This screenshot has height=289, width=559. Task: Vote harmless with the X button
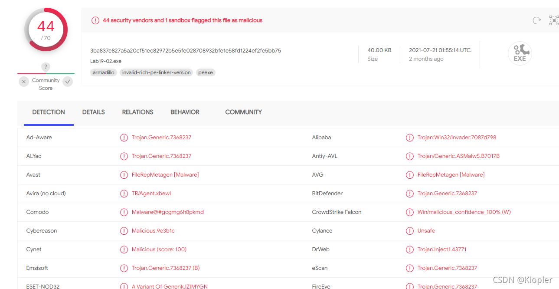pos(24,82)
